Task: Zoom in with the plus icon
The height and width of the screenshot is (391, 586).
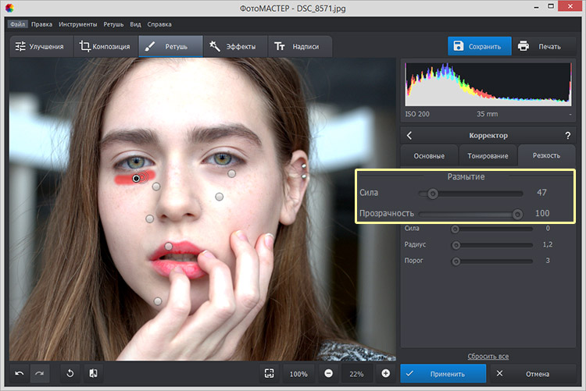Action: pos(385,374)
